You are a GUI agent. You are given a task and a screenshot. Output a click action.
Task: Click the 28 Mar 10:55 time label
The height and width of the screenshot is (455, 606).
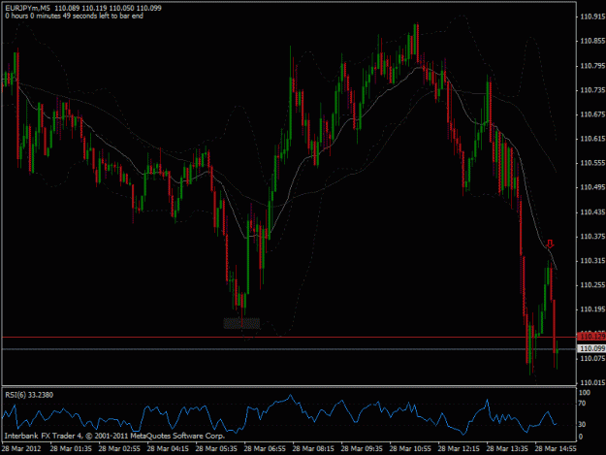(x=410, y=448)
